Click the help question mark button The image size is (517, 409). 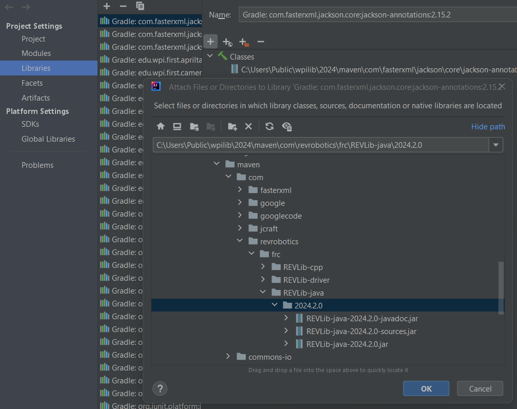point(160,388)
